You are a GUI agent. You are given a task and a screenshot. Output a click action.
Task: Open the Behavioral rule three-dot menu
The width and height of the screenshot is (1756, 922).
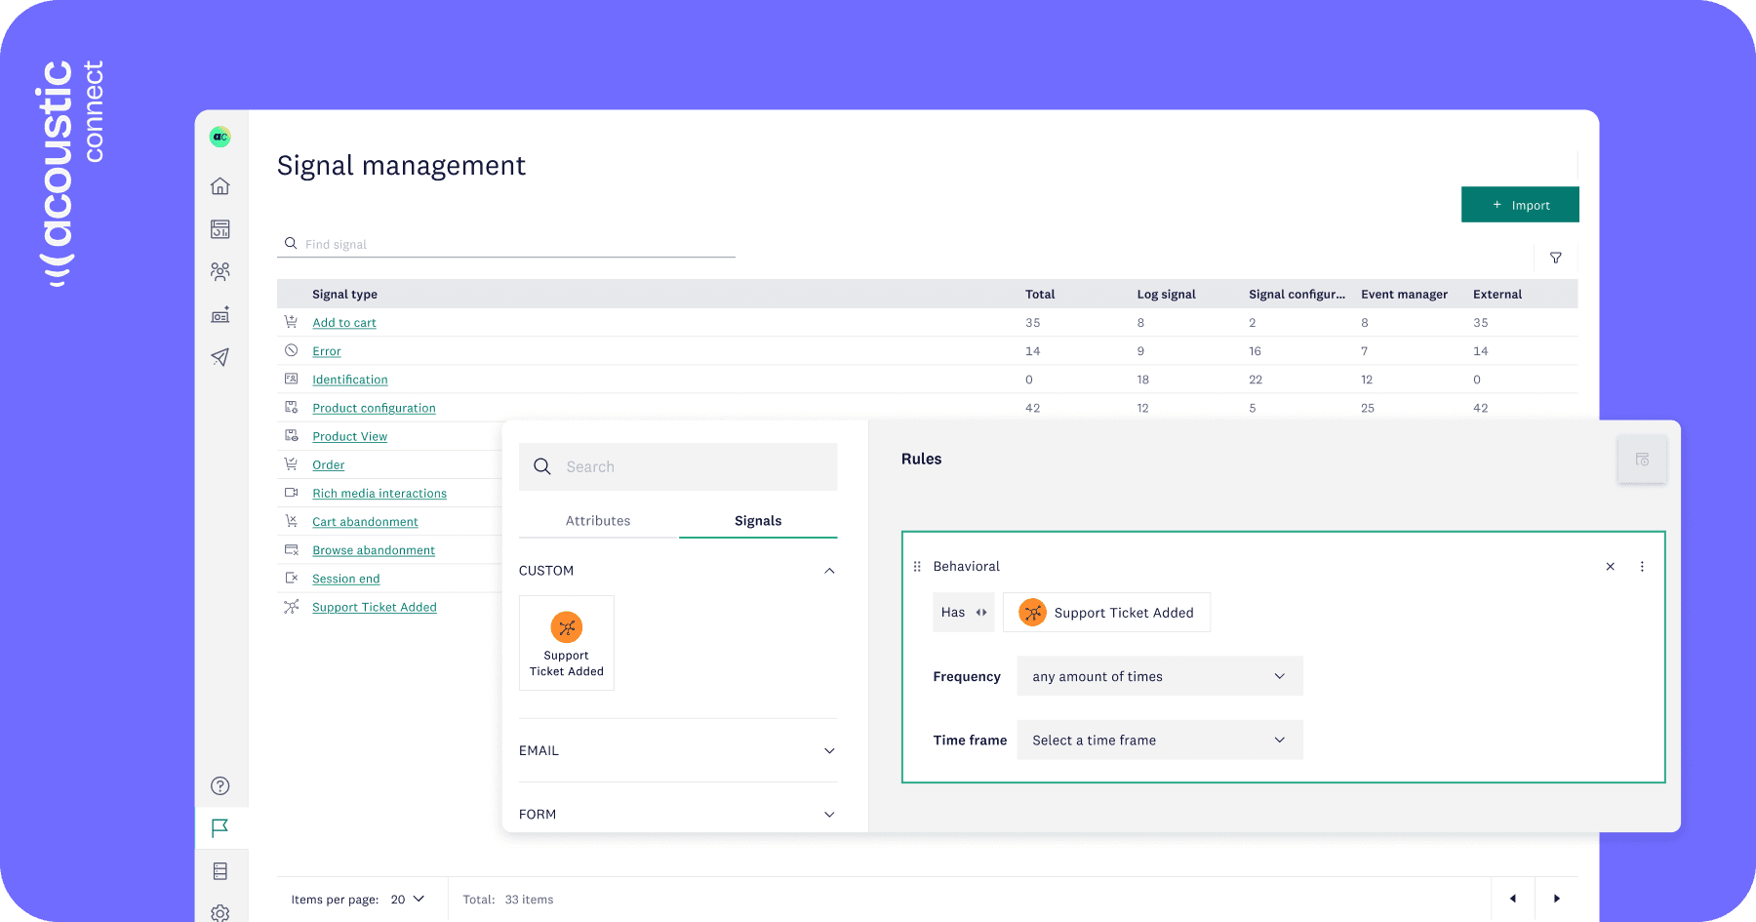pos(1642,567)
